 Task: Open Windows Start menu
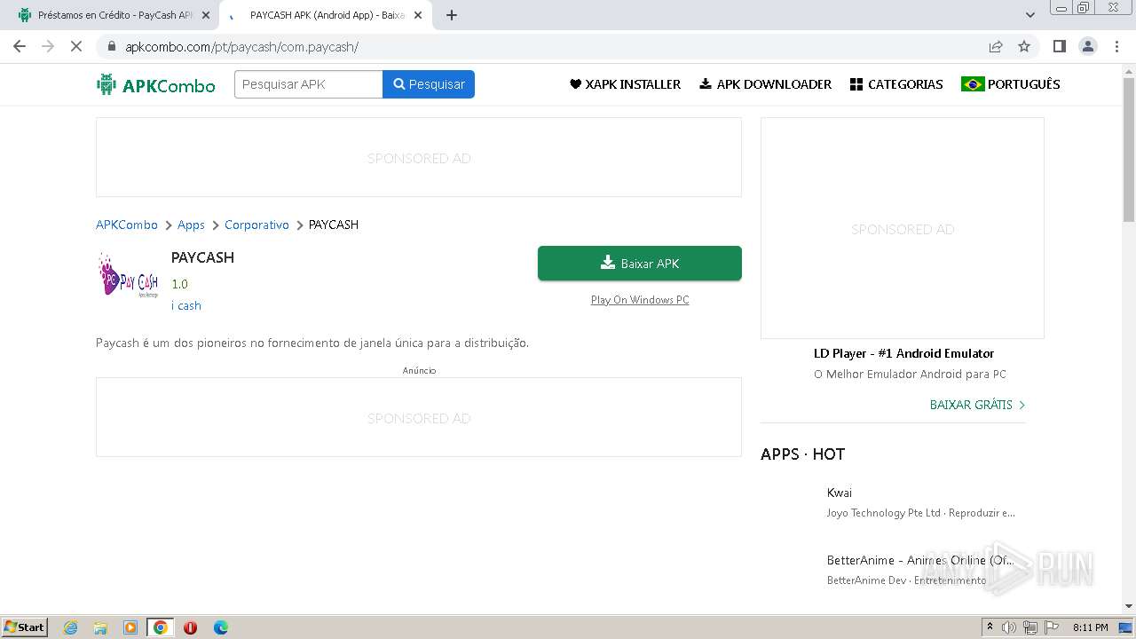pyautogui.click(x=25, y=627)
